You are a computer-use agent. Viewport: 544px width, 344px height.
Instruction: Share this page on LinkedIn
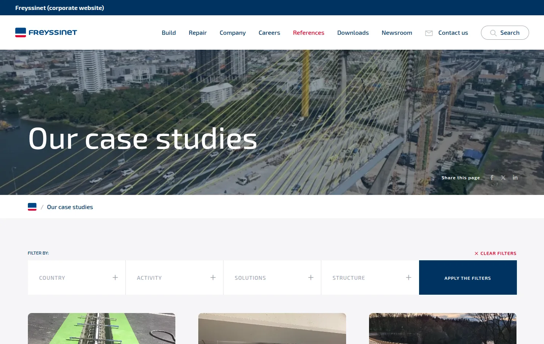[515, 177]
